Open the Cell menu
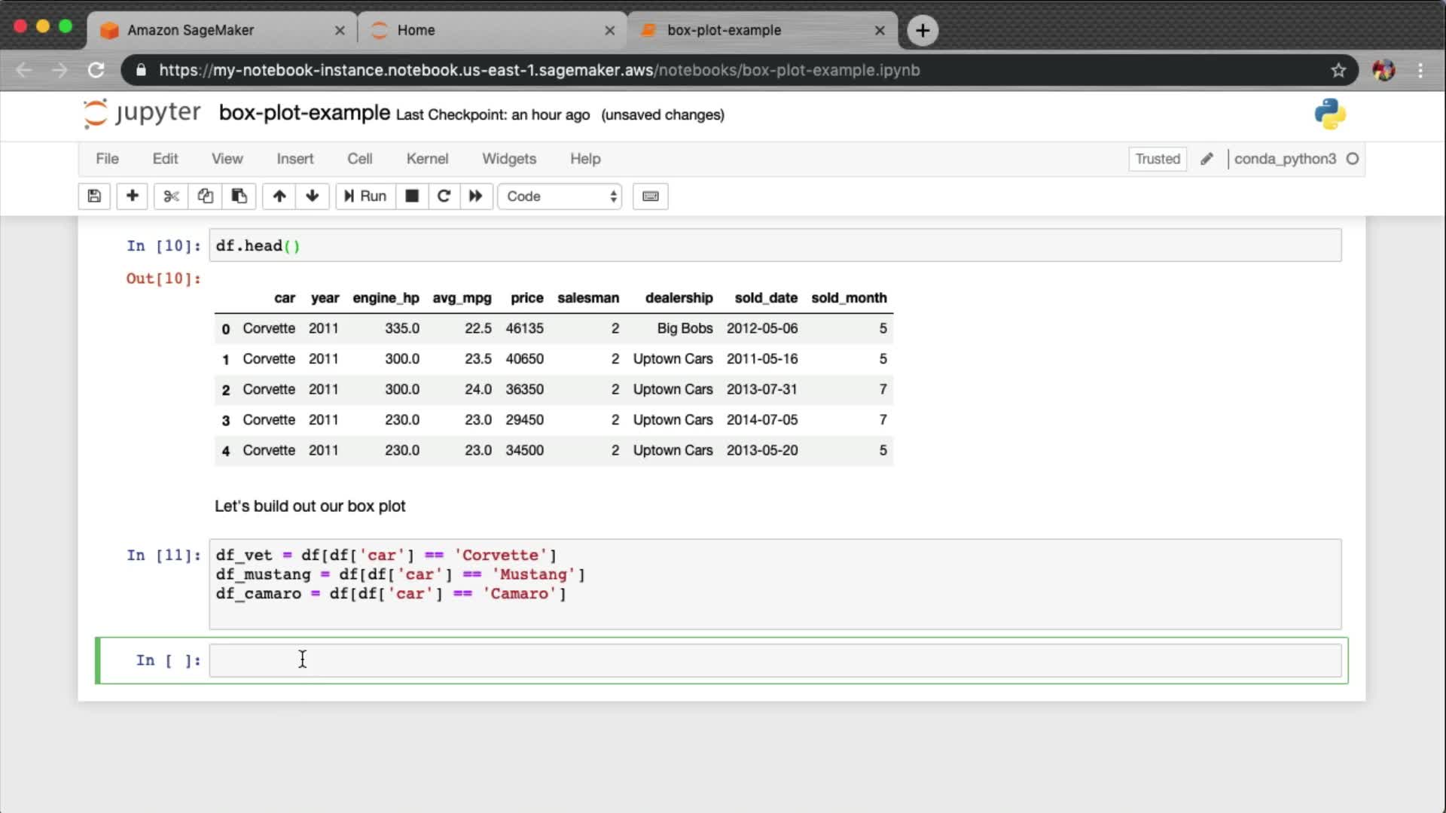 (359, 159)
